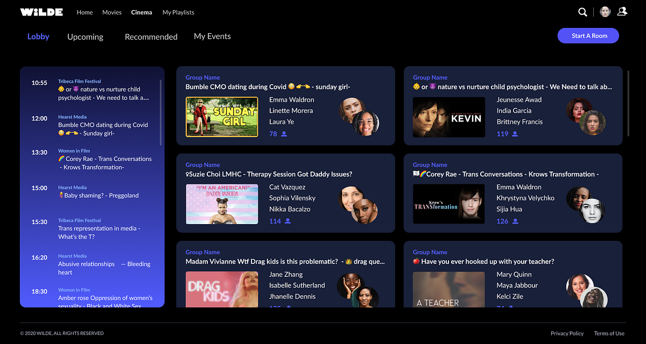Click host name Isabelle Sutherland
This screenshot has width=646, height=344.
(297, 285)
